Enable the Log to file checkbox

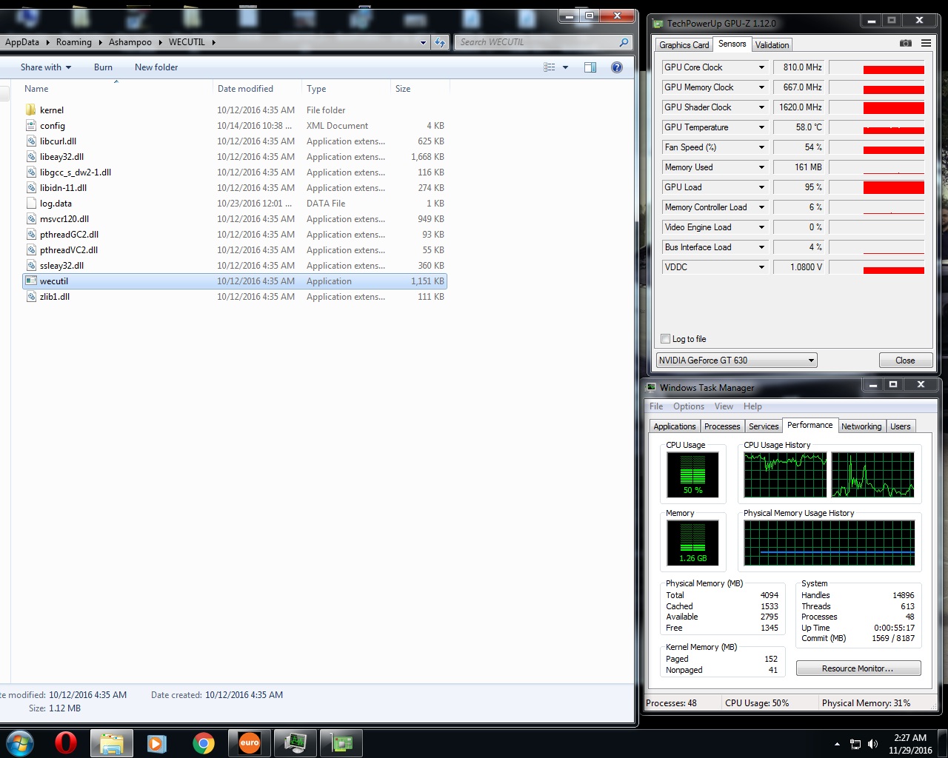coord(665,339)
